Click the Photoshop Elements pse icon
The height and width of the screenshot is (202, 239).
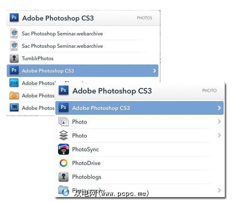pos(14,83)
